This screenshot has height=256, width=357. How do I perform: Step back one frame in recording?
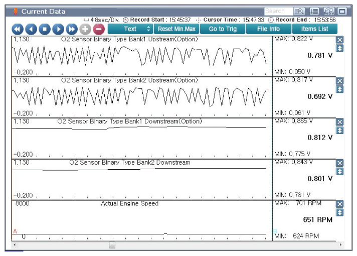(x=31, y=29)
